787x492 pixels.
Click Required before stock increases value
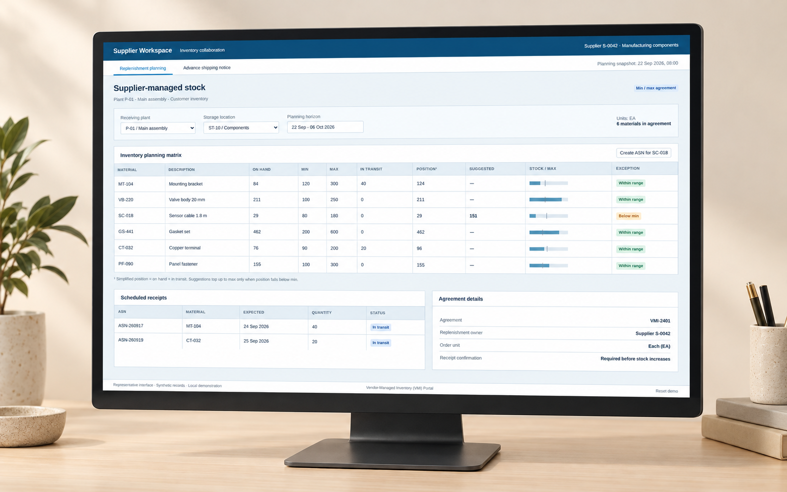click(635, 359)
